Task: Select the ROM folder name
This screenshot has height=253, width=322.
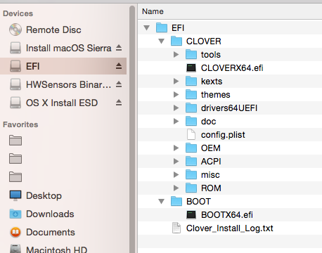Action: [x=211, y=188]
